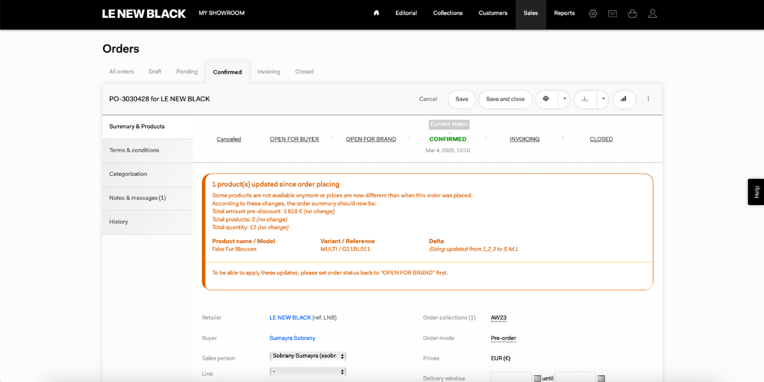The width and height of the screenshot is (764, 382).
Task: Open Collections in the top menu
Action: click(448, 13)
